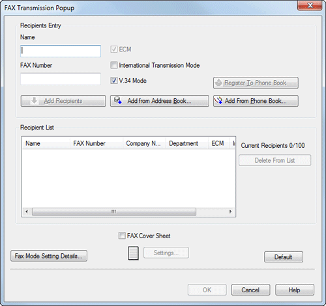The width and height of the screenshot is (326, 306).
Task: Click the Default button
Action: click(284, 257)
